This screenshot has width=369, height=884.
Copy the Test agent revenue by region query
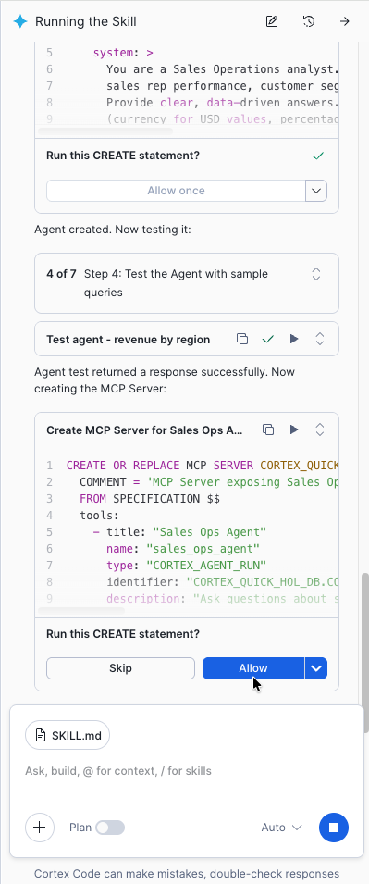click(242, 339)
